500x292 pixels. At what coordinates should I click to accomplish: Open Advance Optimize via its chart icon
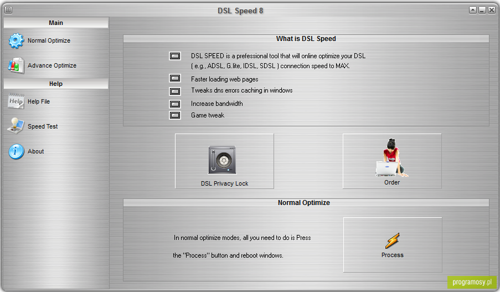16,65
